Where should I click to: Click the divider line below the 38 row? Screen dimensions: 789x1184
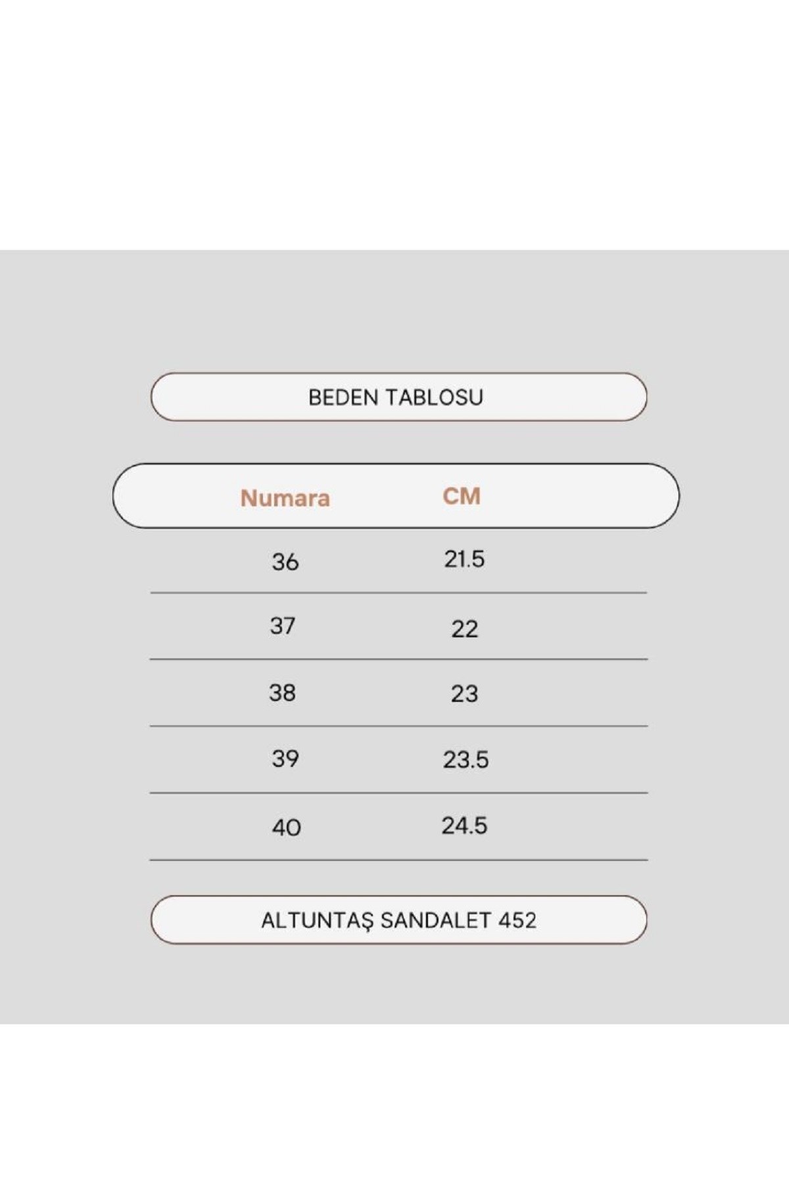[x=398, y=726]
